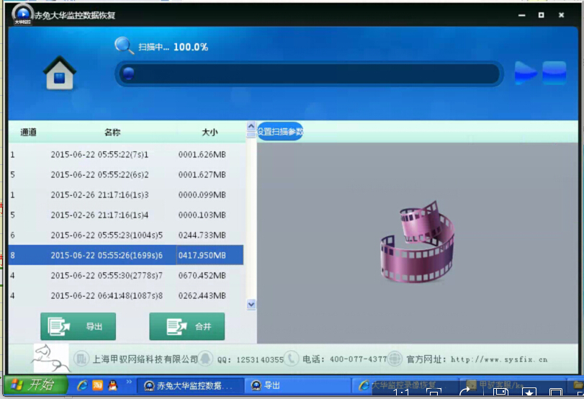Open the 设置扫描参数 settings button
This screenshot has width=584, height=399.
pyautogui.click(x=279, y=132)
